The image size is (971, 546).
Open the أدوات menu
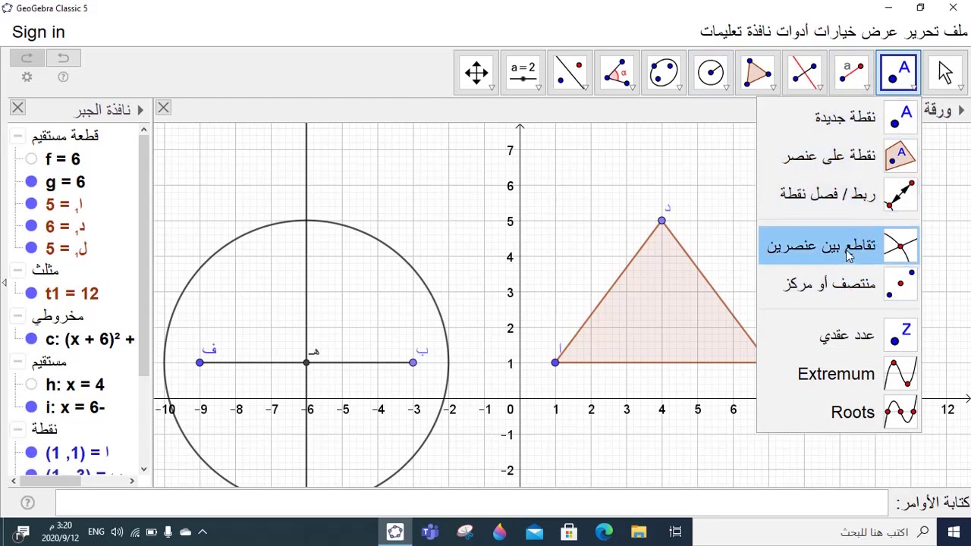[793, 31]
